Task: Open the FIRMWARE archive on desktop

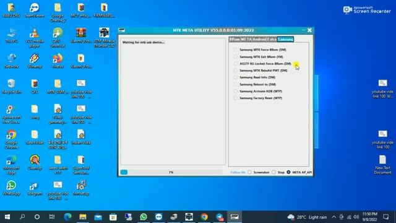Action: pyautogui.click(x=105, y=10)
